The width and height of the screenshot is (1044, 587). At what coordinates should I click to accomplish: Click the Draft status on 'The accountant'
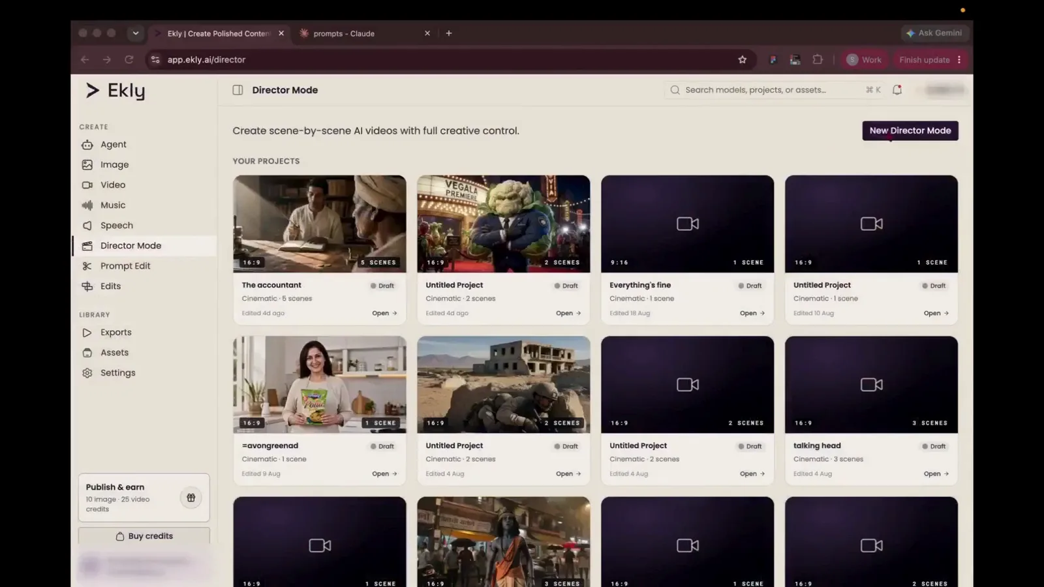(382, 286)
